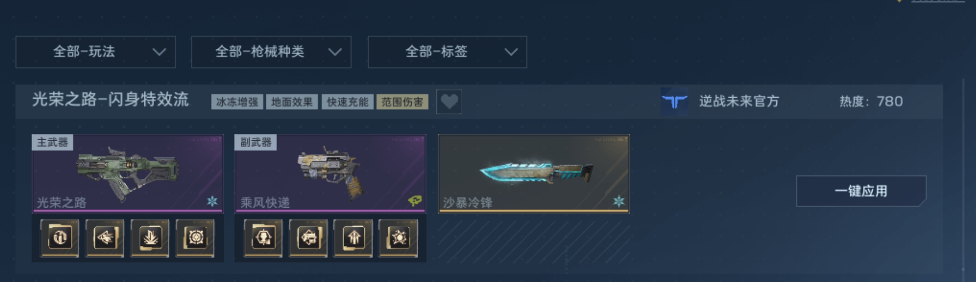Select the starburst explosion plugin icon

[398, 238]
